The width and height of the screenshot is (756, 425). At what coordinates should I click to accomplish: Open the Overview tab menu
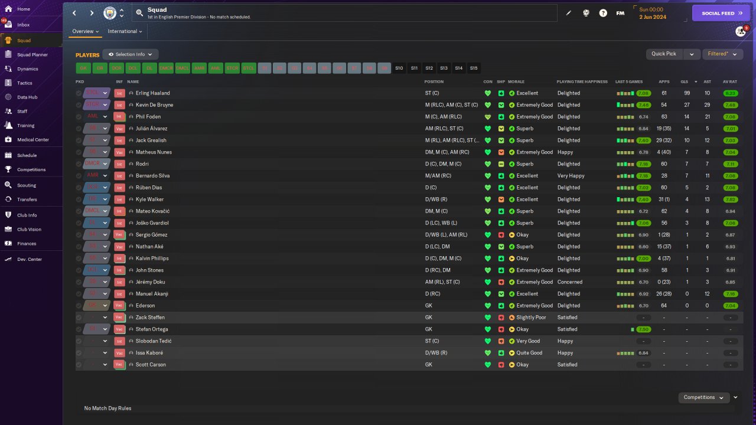pos(86,31)
